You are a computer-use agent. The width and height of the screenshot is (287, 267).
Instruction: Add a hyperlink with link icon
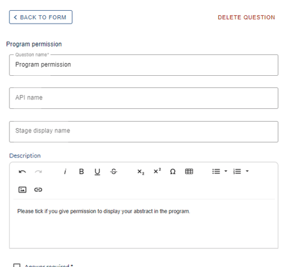(38, 189)
